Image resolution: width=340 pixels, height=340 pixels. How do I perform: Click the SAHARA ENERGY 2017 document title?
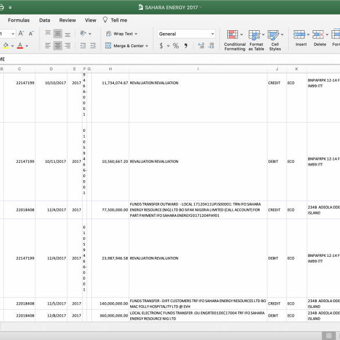171,8
